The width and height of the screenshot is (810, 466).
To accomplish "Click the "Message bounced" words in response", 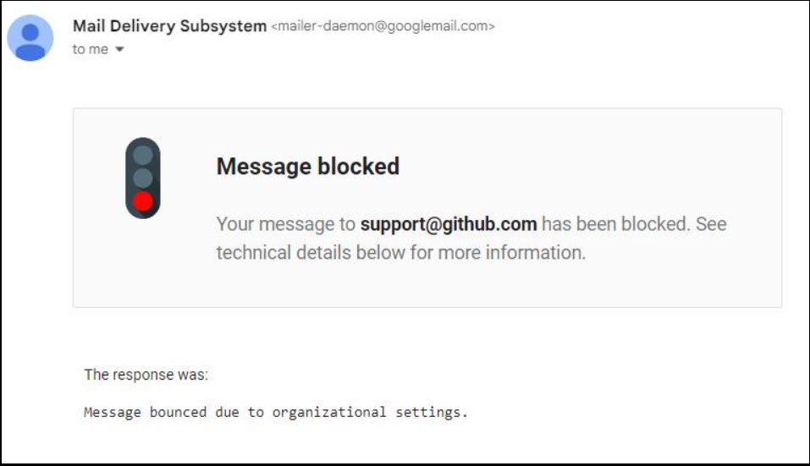I will [145, 413].
